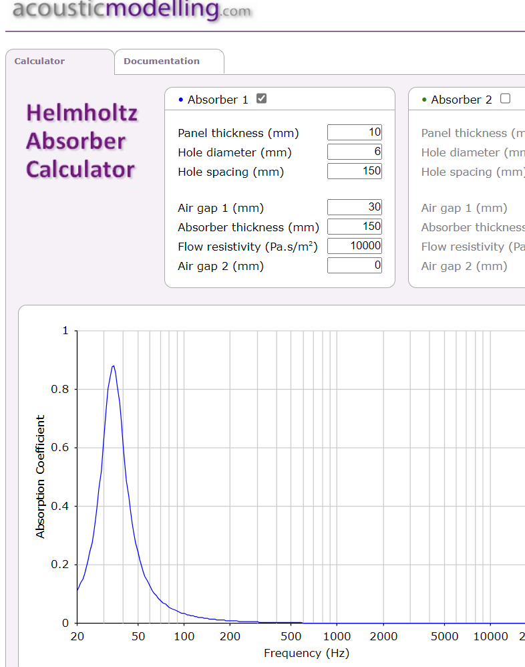Edit Absorber 1 absorber thickness value
525x667 pixels.
(354, 227)
